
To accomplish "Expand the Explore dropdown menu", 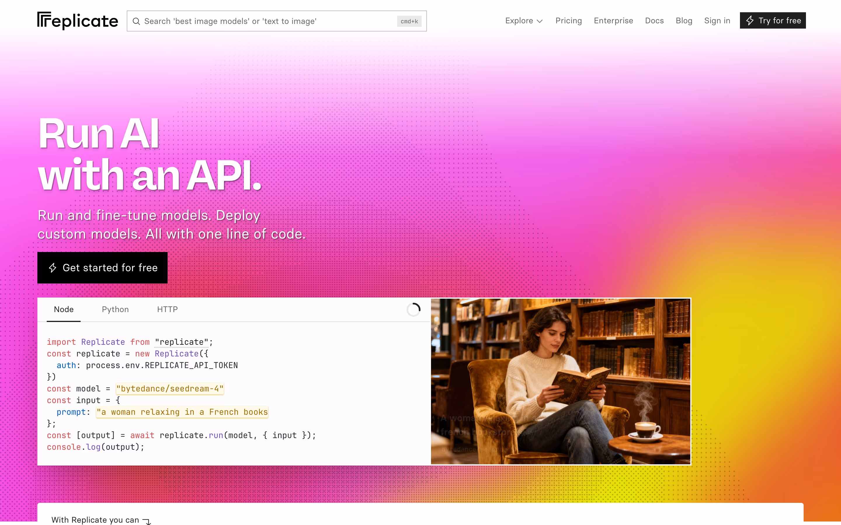I will tap(524, 21).
